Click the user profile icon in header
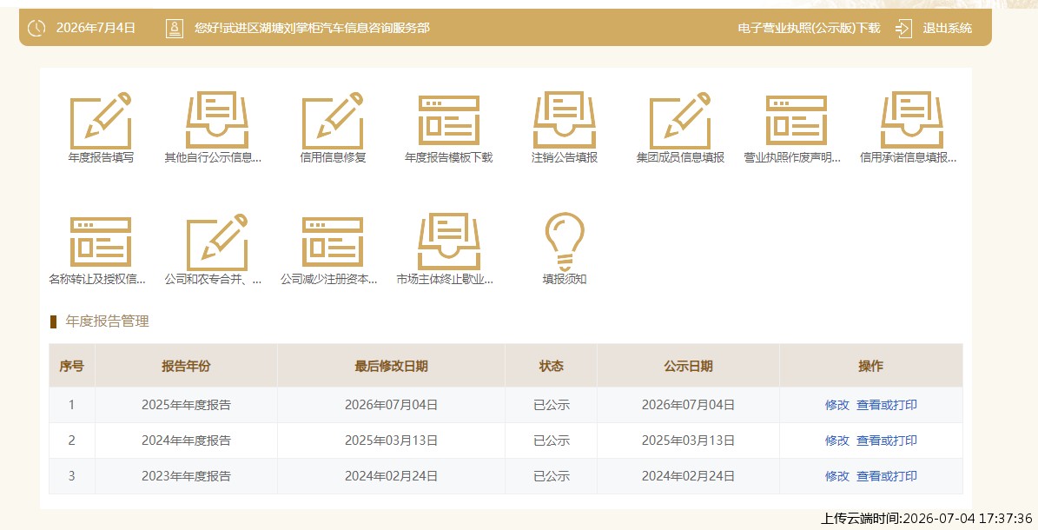This screenshot has width=1038, height=530. tap(174, 28)
